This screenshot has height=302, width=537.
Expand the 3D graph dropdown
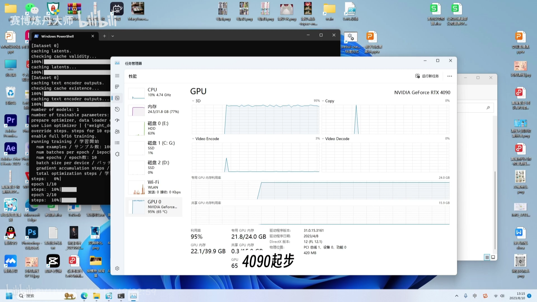coord(193,101)
